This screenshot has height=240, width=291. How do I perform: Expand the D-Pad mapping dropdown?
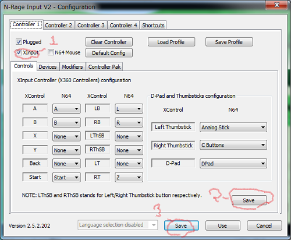(233, 164)
